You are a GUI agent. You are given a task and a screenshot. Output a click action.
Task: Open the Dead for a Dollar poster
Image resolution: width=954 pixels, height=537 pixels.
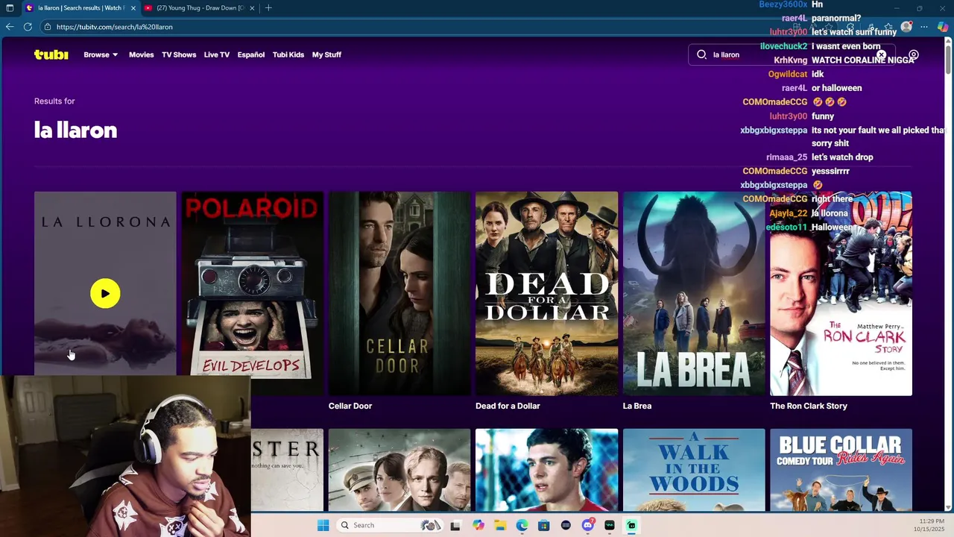(546, 293)
